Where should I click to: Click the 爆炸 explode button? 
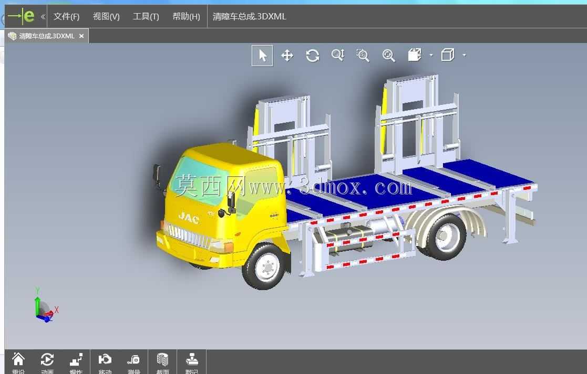click(76, 362)
